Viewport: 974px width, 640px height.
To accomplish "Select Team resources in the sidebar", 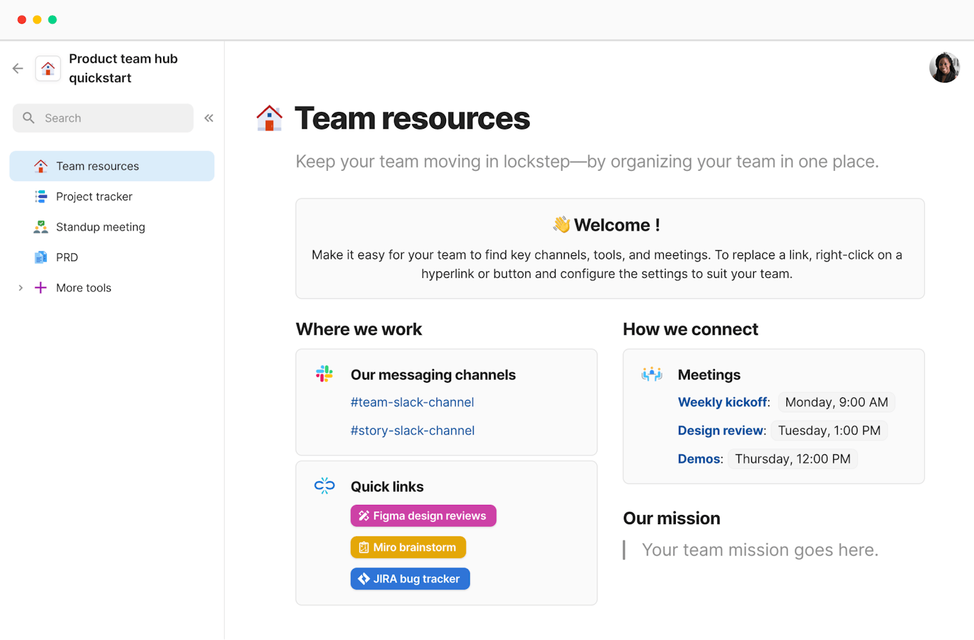I will pyautogui.click(x=97, y=166).
